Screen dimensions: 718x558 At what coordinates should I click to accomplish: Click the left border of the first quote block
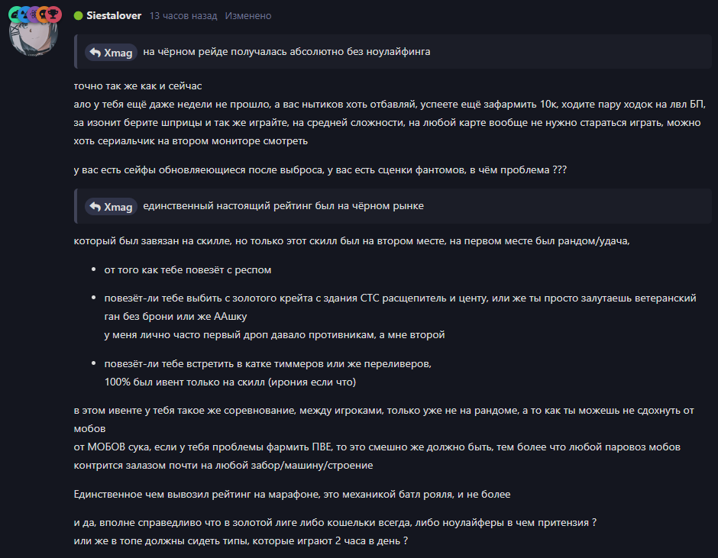point(76,51)
